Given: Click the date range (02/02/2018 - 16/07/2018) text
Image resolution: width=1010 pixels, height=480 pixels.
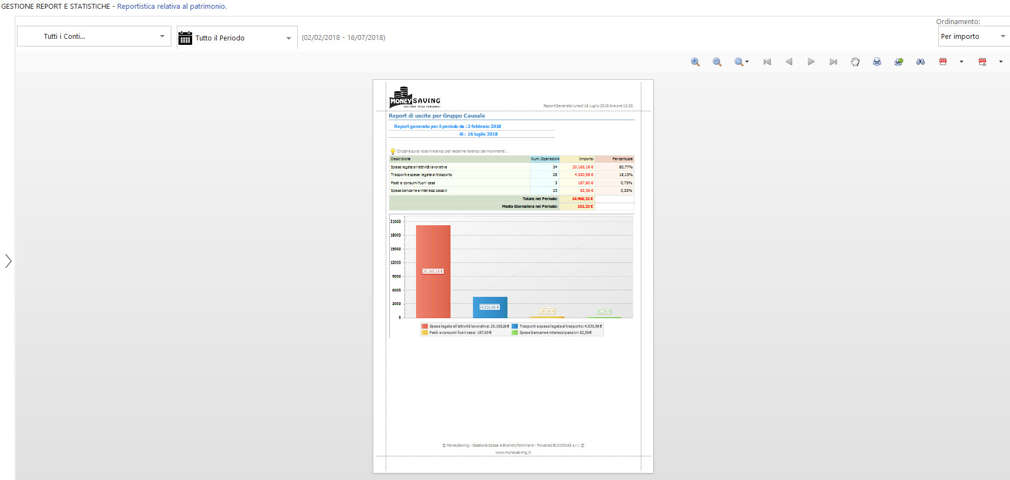Looking at the screenshot, I should (344, 38).
